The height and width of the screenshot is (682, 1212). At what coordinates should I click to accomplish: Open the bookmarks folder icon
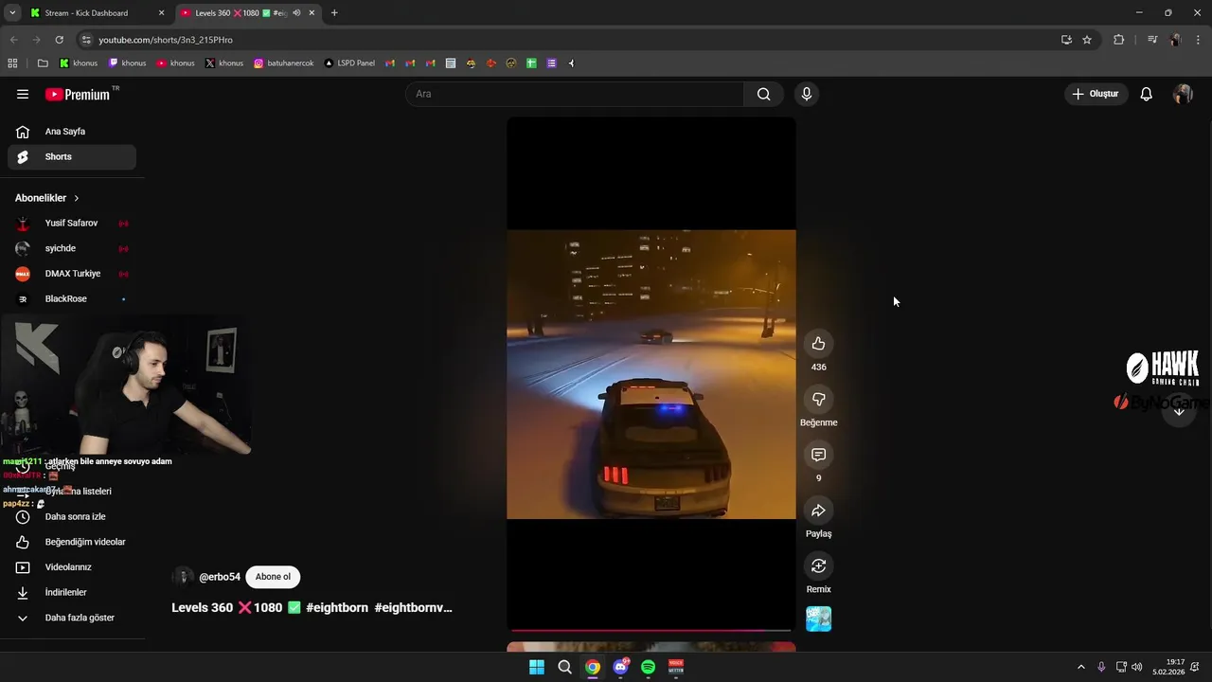click(x=43, y=63)
